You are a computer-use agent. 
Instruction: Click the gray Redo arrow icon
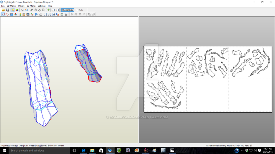pyautogui.click(x=40, y=14)
